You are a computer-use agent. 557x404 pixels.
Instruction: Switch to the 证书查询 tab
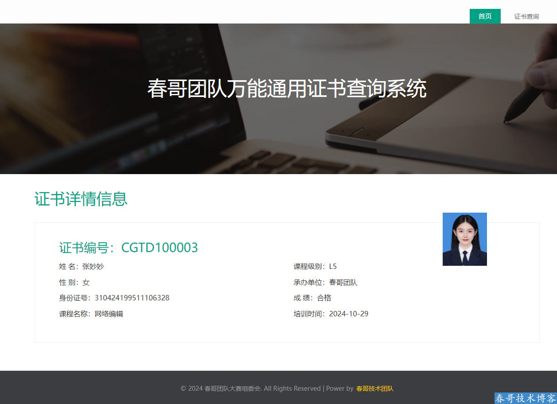[526, 16]
